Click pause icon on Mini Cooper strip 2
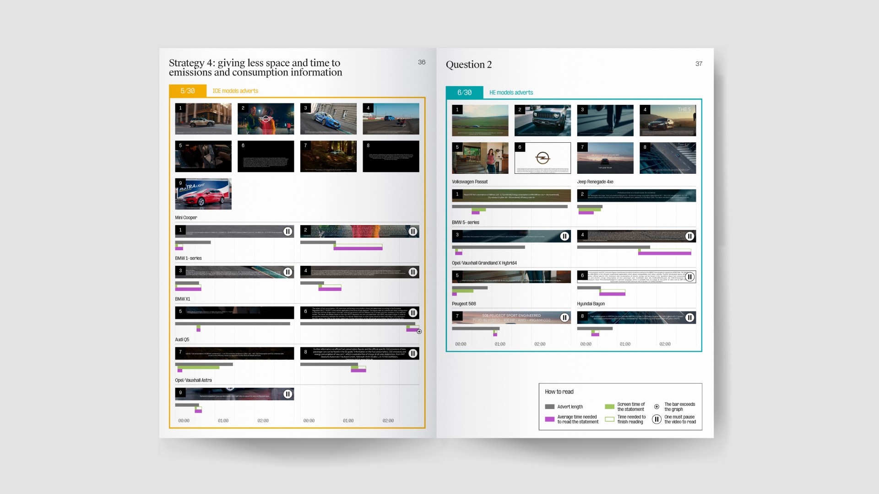The height and width of the screenshot is (494, 879). point(413,231)
